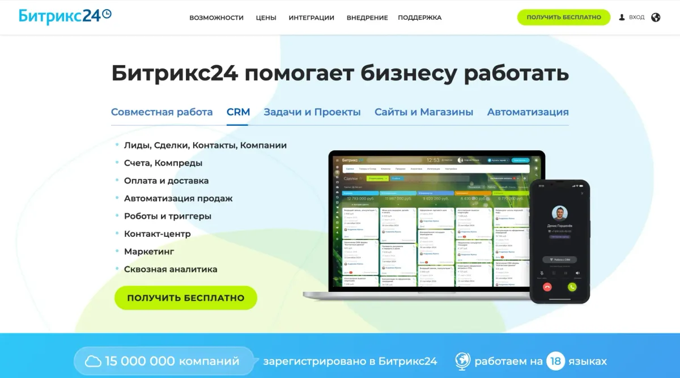Click the speaker icon on the phone screen
The height and width of the screenshot is (378, 680).
(x=577, y=273)
